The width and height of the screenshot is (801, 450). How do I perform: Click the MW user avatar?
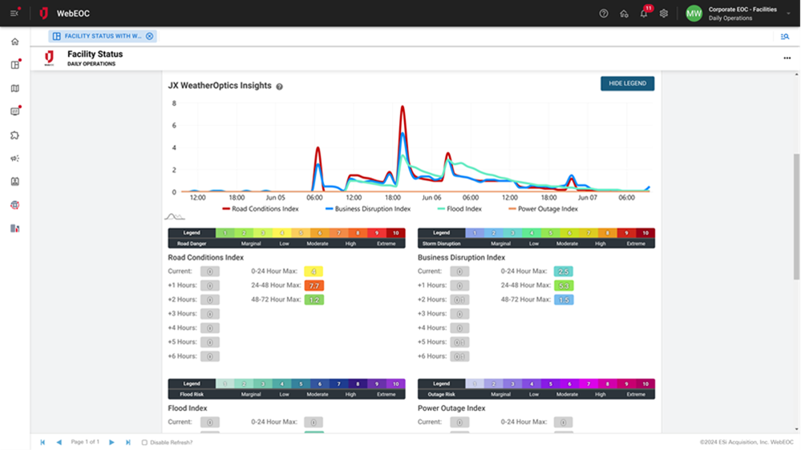[694, 14]
